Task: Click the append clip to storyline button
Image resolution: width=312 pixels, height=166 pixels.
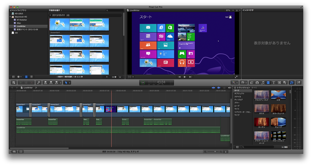Action: click(56, 83)
